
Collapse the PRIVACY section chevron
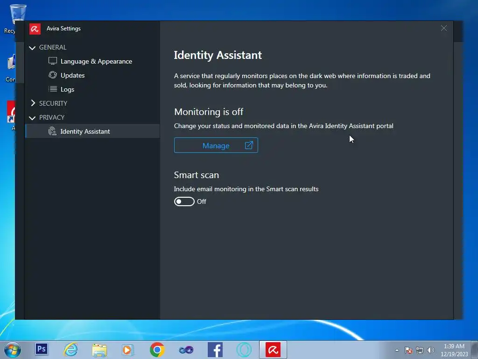pyautogui.click(x=32, y=117)
